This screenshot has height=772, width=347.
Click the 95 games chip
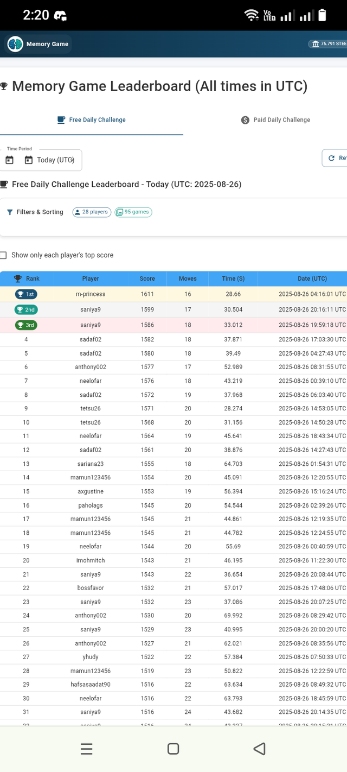[133, 212]
